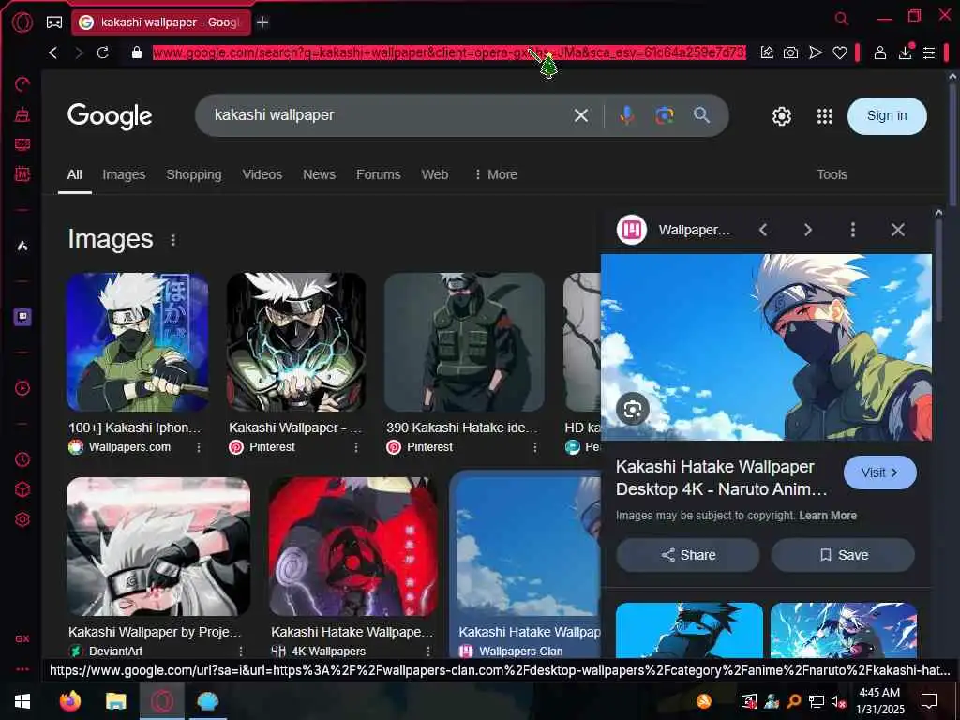
Task: Open the player arrow icon in toolbar
Action: (x=815, y=52)
